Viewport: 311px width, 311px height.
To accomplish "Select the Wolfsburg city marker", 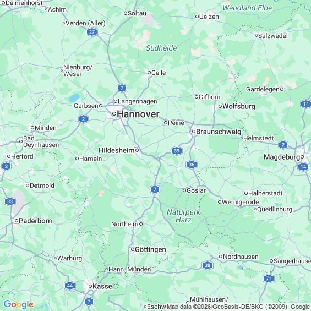I will (220, 106).
